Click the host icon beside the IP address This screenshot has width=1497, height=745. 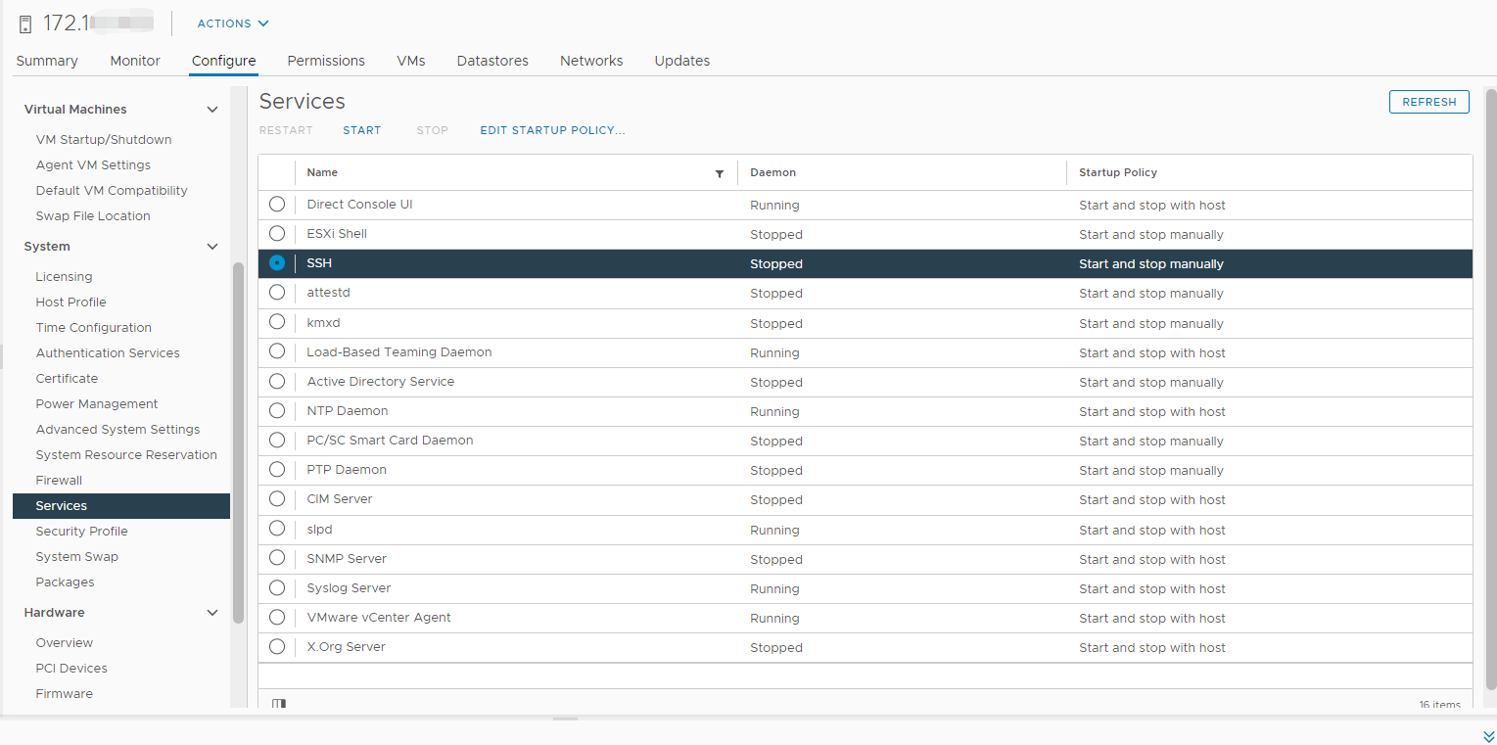pyautogui.click(x=24, y=22)
